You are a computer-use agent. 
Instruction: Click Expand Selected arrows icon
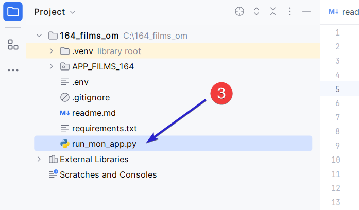(257, 11)
